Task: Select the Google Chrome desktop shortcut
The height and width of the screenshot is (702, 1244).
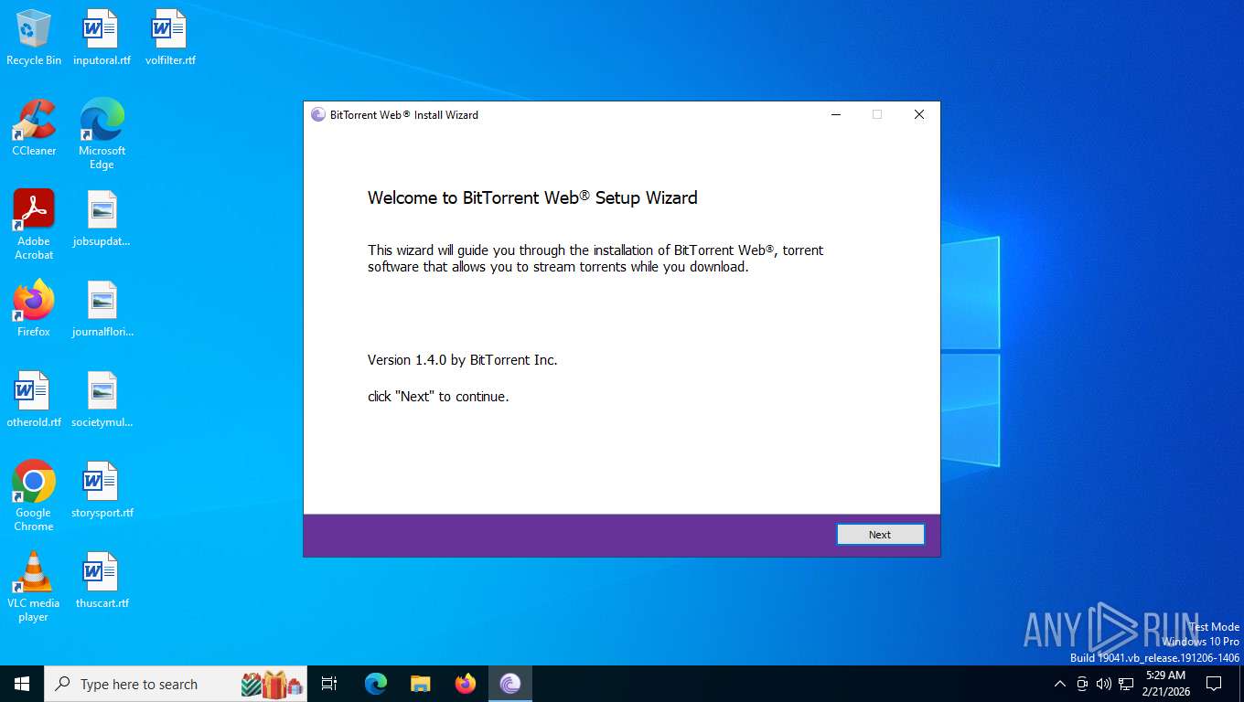Action: [x=34, y=495]
